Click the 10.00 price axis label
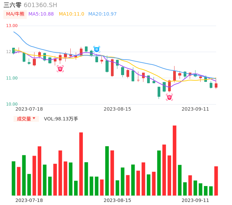The width and height of the screenshot is (232, 205). 12,104
